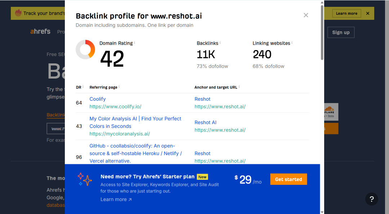Click the Get started button

289,179
